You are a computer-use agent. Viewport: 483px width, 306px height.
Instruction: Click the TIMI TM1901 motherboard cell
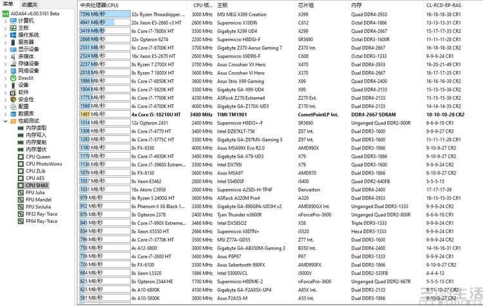[232, 115]
